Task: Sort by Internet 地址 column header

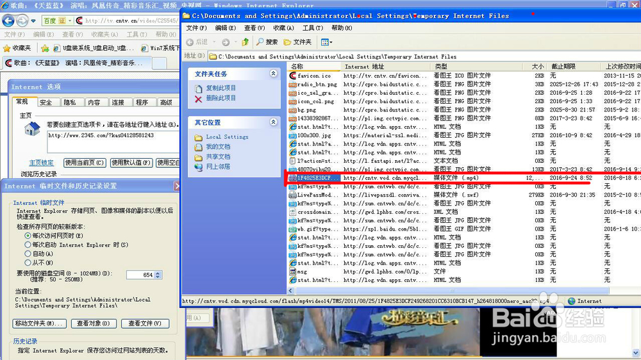Action: click(x=385, y=67)
